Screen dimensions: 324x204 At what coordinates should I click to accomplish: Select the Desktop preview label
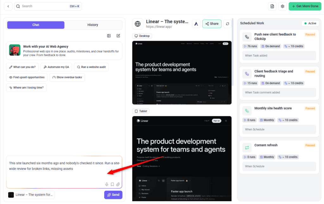click(x=142, y=36)
